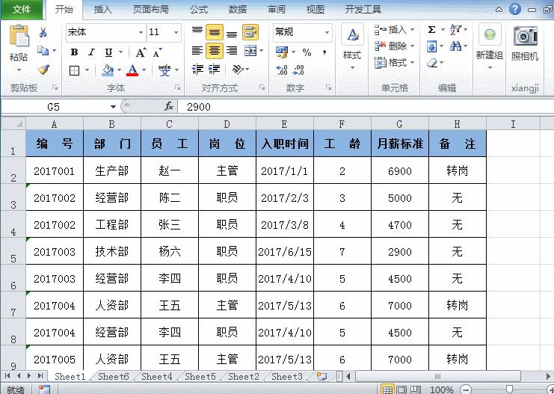554x394 pixels.
Task: Click the Paste clipboard icon
Action: [19, 37]
